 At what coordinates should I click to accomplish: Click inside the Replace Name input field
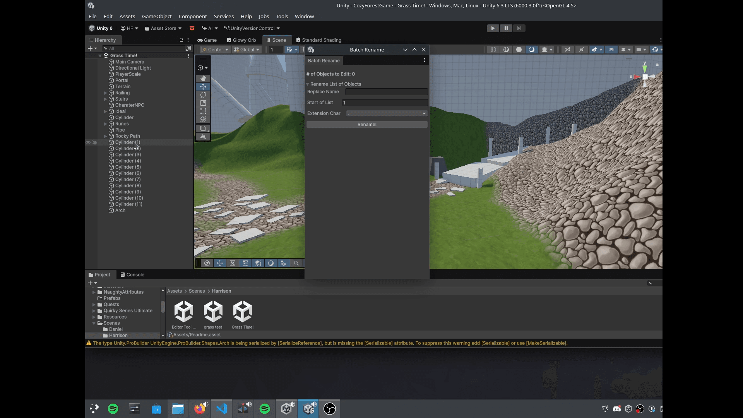click(x=386, y=92)
